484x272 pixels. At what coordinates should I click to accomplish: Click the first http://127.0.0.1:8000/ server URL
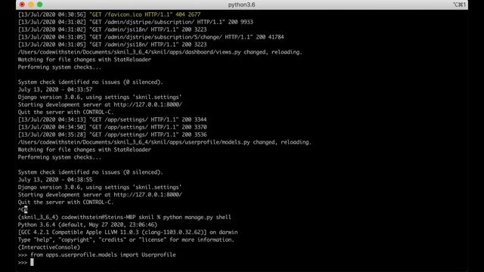coord(148,104)
